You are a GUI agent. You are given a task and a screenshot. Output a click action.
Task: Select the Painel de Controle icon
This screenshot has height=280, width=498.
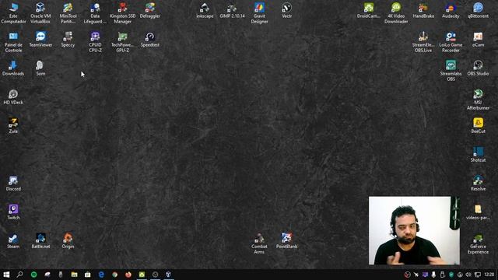13,42
